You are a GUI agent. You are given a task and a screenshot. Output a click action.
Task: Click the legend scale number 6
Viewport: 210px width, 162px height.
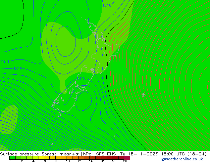click(45, 161)
